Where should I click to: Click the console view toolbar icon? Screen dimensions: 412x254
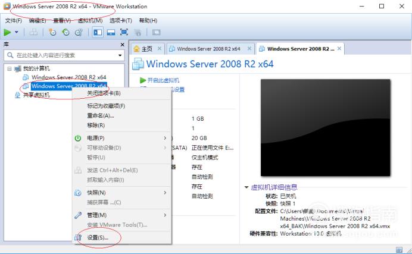[x=156, y=32]
